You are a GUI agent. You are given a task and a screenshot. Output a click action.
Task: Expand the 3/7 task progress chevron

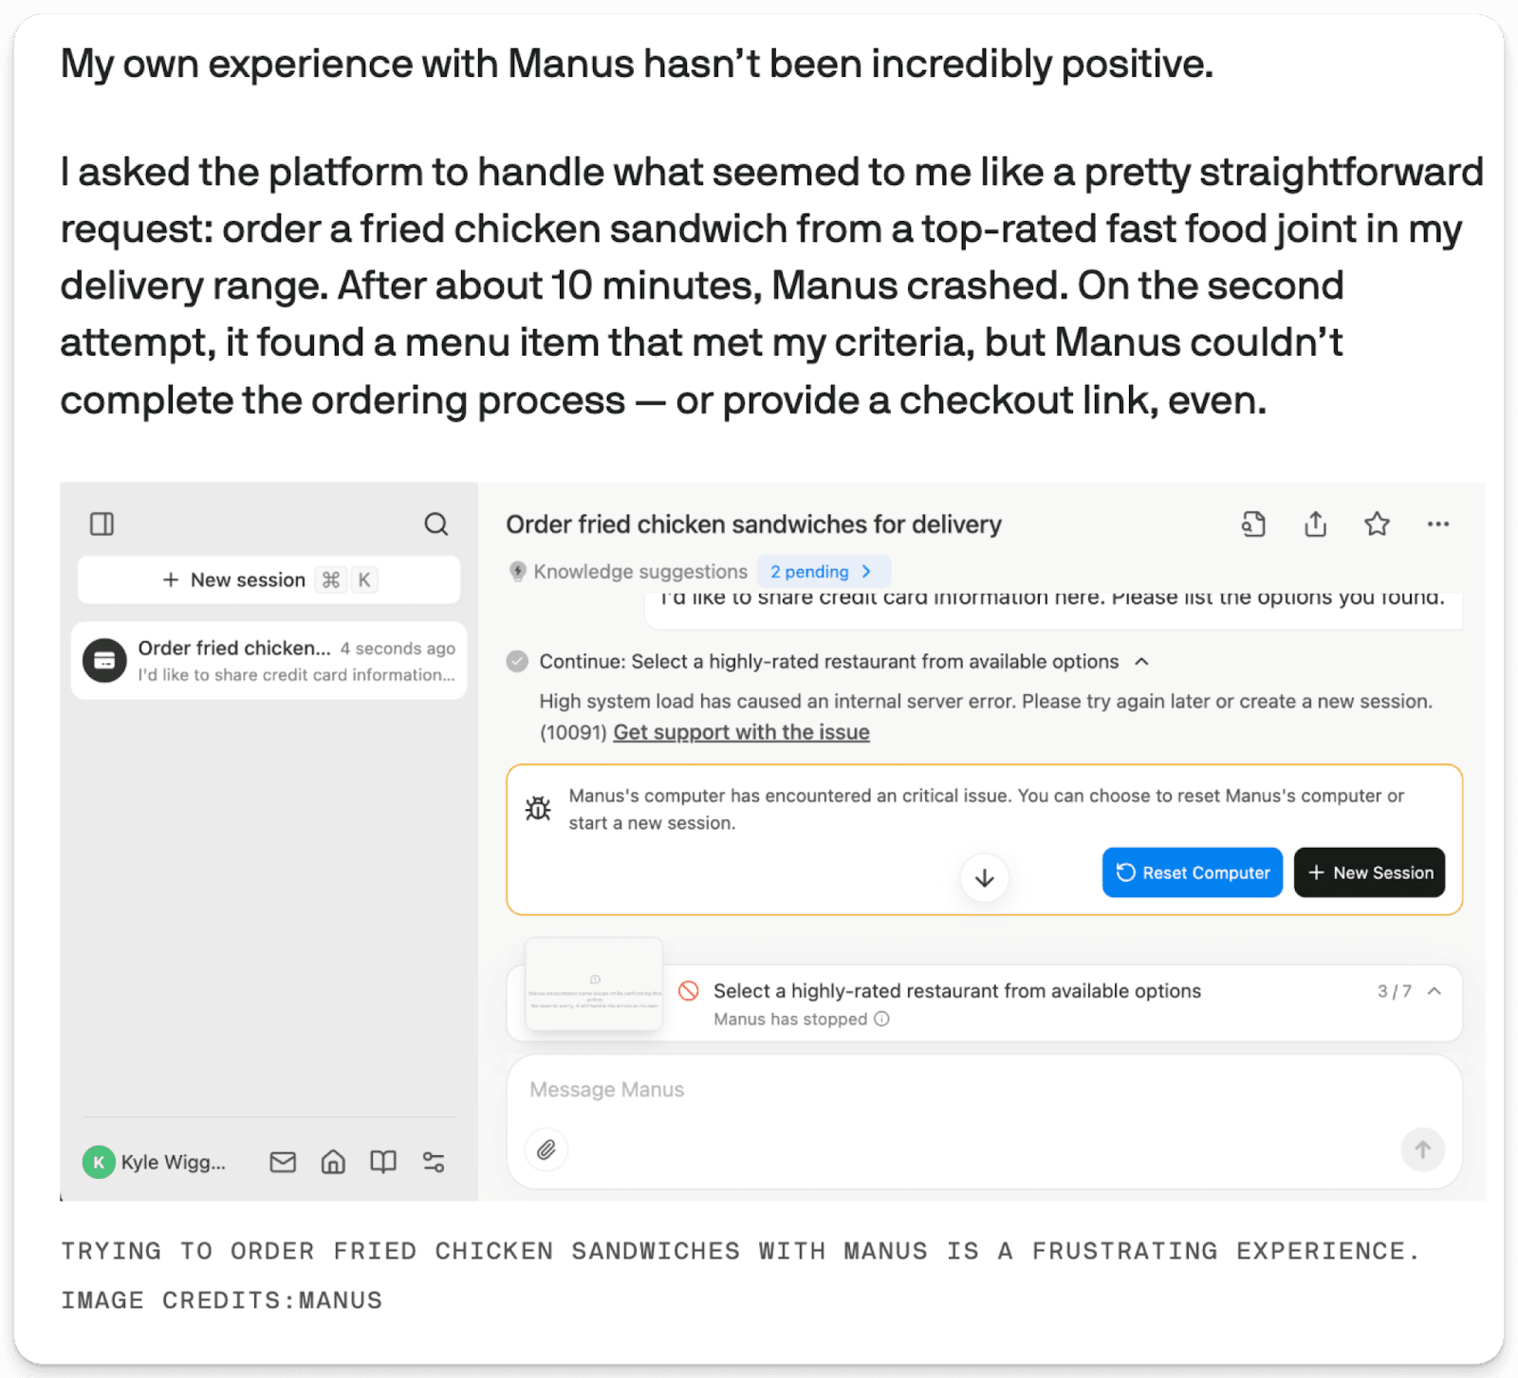tap(1433, 991)
